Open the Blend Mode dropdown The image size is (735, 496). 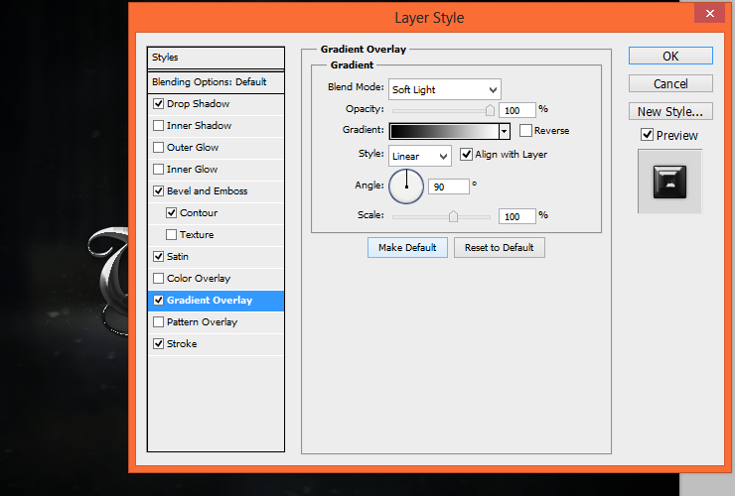[444, 89]
